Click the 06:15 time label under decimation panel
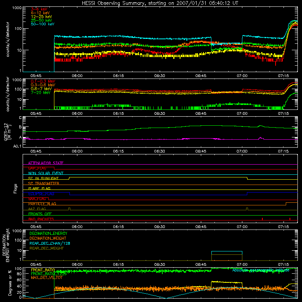This screenshot has height=302, width=302. 118,265
